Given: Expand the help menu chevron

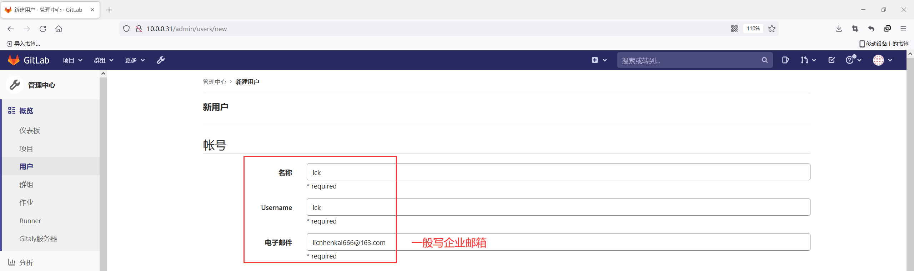Looking at the screenshot, I should [x=859, y=60].
